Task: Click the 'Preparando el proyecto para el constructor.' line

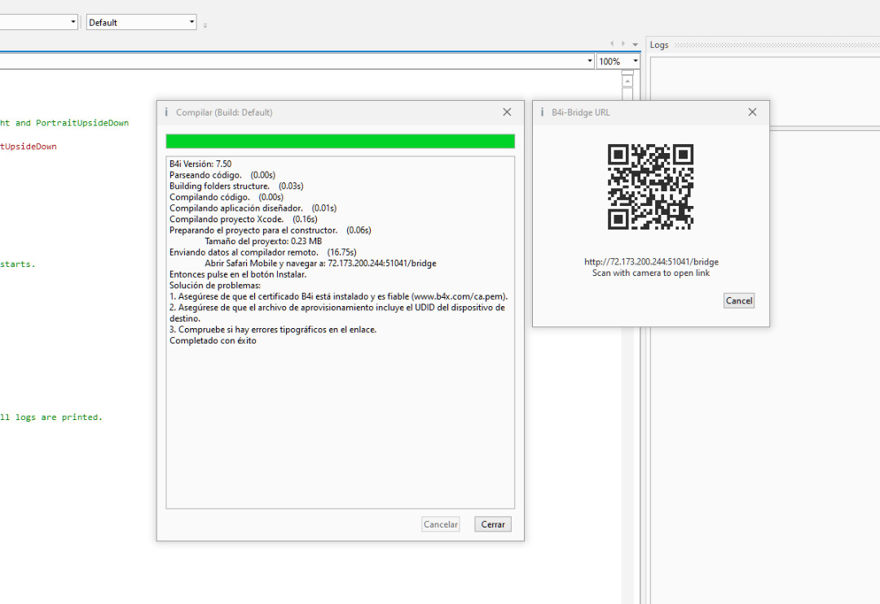Action: pos(270,230)
